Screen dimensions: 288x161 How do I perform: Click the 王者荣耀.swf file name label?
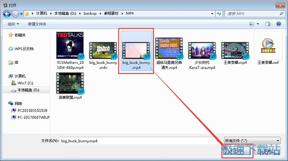pyautogui.click(x=268, y=63)
